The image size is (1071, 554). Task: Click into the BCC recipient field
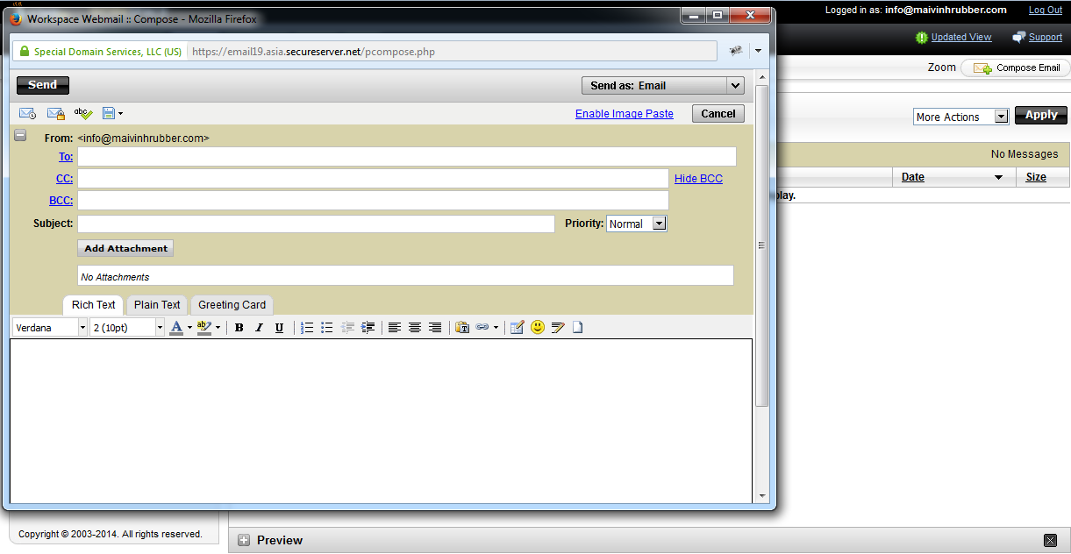pyautogui.click(x=373, y=201)
